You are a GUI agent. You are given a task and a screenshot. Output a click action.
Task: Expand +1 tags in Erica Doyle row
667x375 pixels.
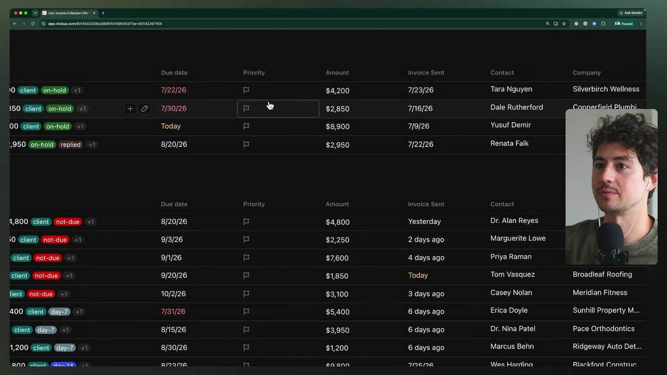79,312
